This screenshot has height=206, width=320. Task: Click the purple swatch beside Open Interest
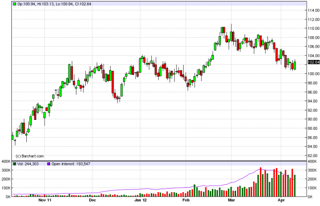pyautogui.click(x=49, y=164)
